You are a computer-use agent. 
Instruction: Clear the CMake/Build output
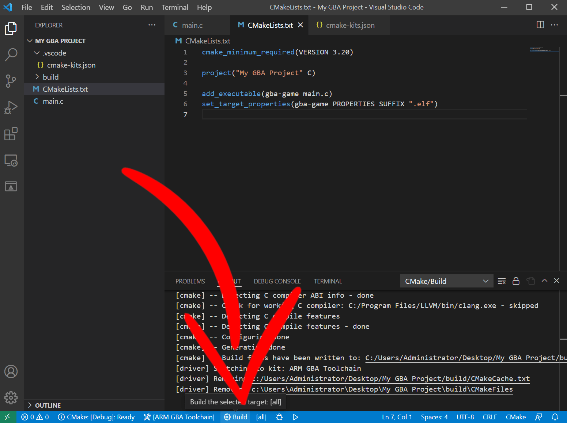tap(501, 281)
